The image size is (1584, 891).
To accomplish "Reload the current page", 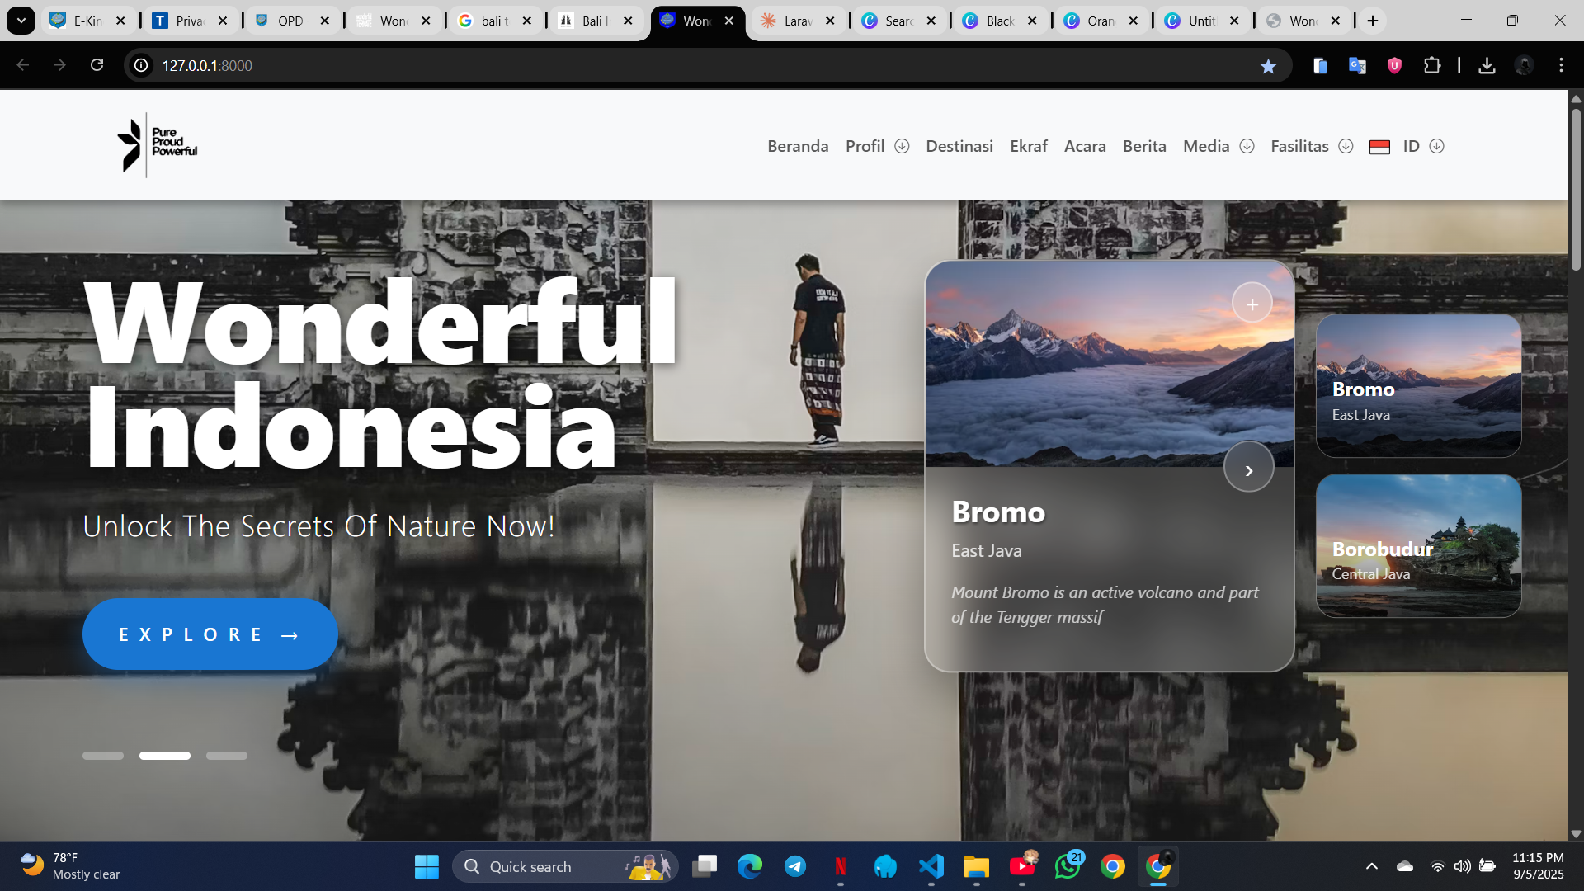I will [97, 65].
